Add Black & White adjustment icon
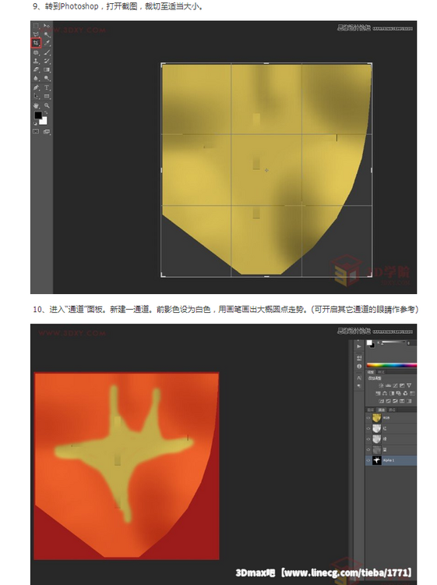 tap(392, 393)
